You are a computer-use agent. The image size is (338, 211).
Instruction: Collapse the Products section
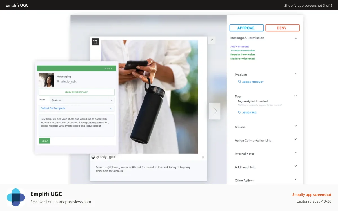tap(295, 74)
